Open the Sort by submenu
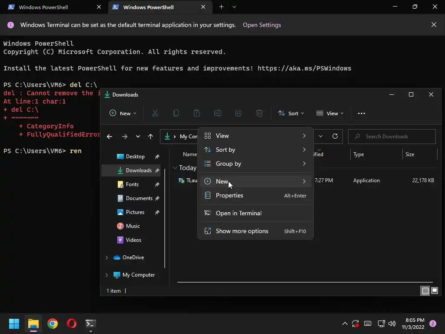 click(x=256, y=150)
